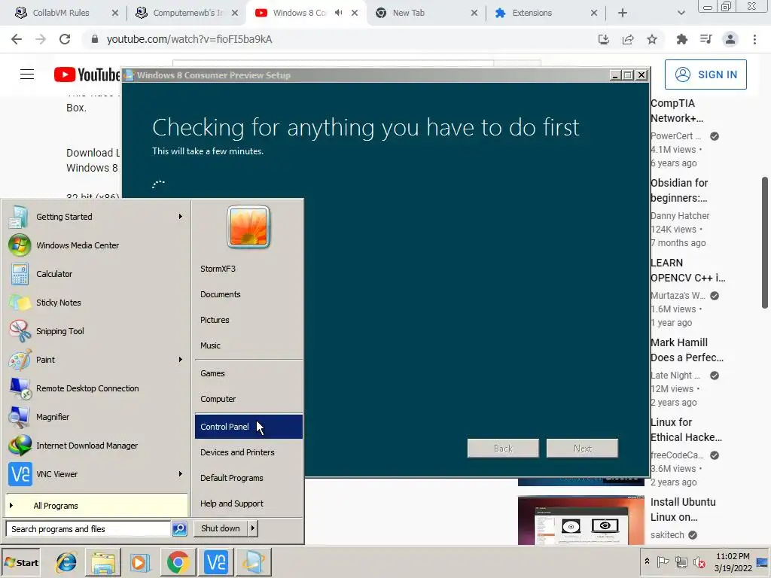Open Chrome extensions puzzle icon

(681, 39)
